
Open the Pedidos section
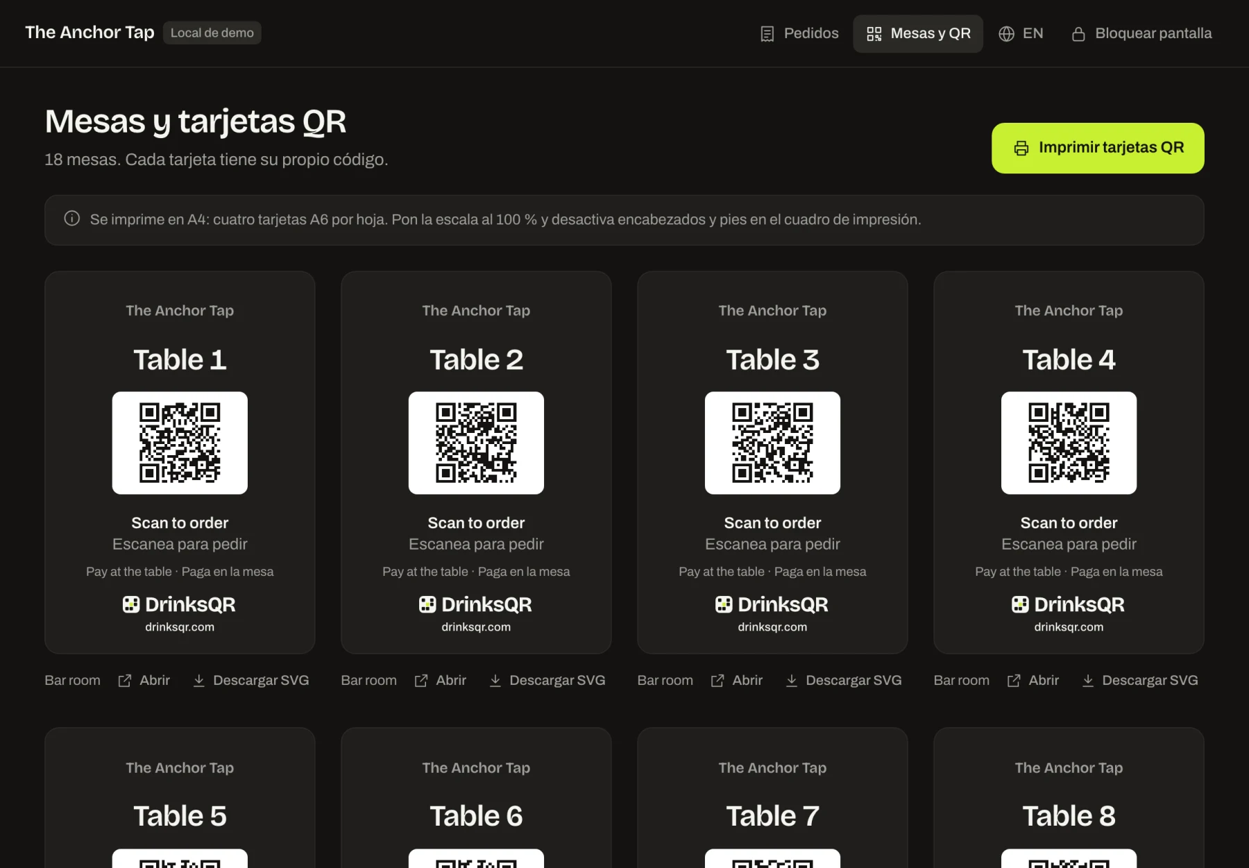coord(799,33)
